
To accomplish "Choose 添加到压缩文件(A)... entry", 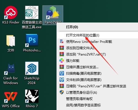I will (98, 48).
